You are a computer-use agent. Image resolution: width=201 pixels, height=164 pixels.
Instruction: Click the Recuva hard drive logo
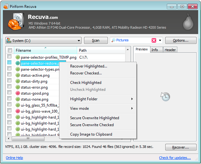pos(16,21)
